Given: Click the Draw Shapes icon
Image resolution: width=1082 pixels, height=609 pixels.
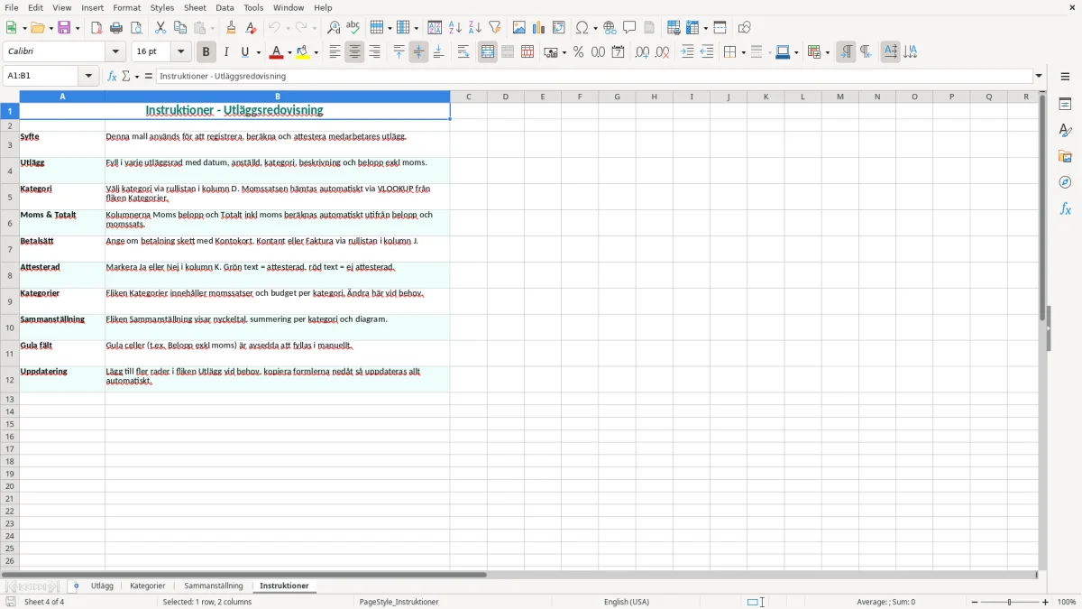Looking at the screenshot, I should [745, 28].
